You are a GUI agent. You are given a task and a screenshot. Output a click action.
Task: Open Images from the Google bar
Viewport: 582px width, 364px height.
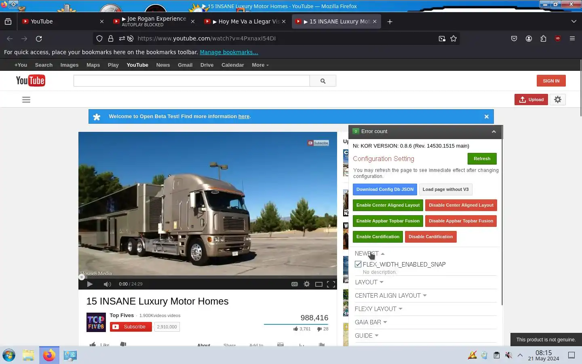click(70, 65)
